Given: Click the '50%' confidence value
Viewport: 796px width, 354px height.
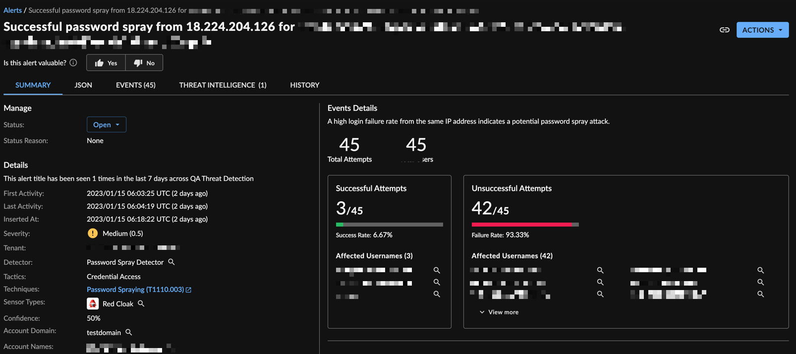Looking at the screenshot, I should tap(94, 318).
